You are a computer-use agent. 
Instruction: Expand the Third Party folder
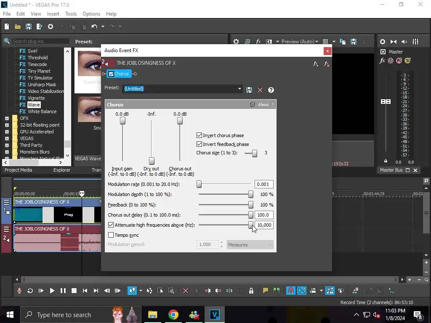pyautogui.click(x=7, y=145)
